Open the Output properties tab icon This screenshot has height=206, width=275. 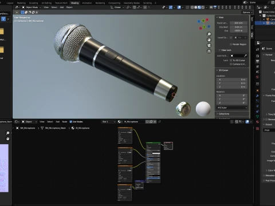[x=257, y=61]
